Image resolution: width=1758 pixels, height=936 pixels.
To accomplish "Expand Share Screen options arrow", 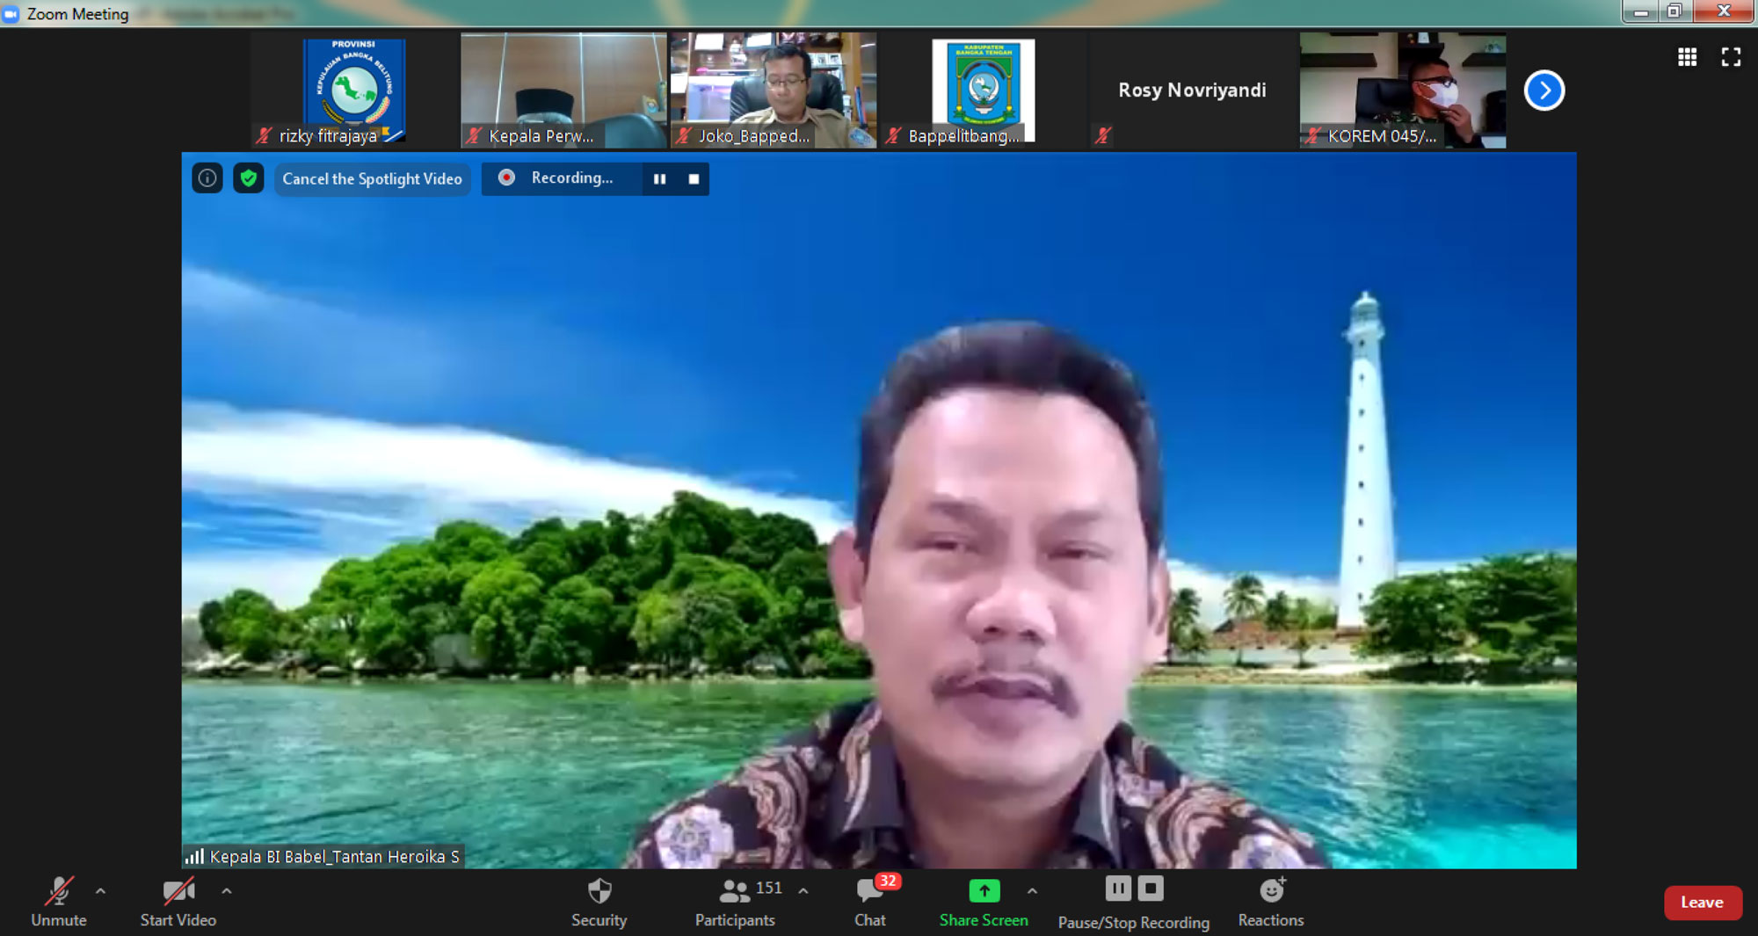I will coord(1032,891).
